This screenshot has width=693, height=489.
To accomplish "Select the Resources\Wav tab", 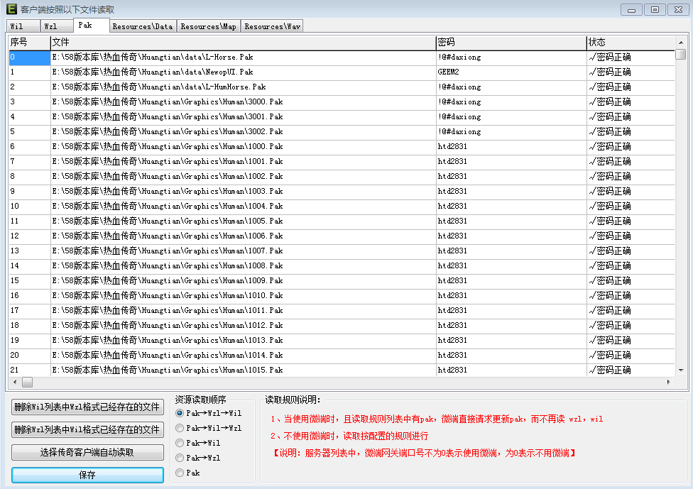I will (272, 26).
